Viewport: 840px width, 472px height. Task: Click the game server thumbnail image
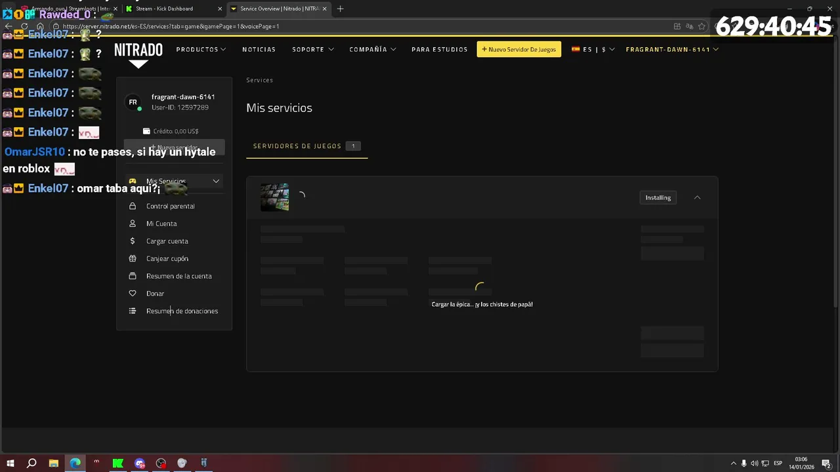click(274, 197)
